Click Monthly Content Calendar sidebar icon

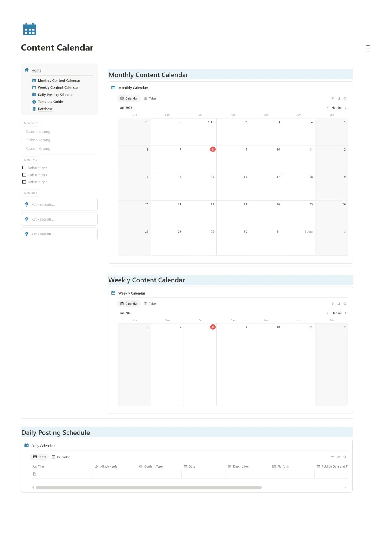[x=34, y=81]
